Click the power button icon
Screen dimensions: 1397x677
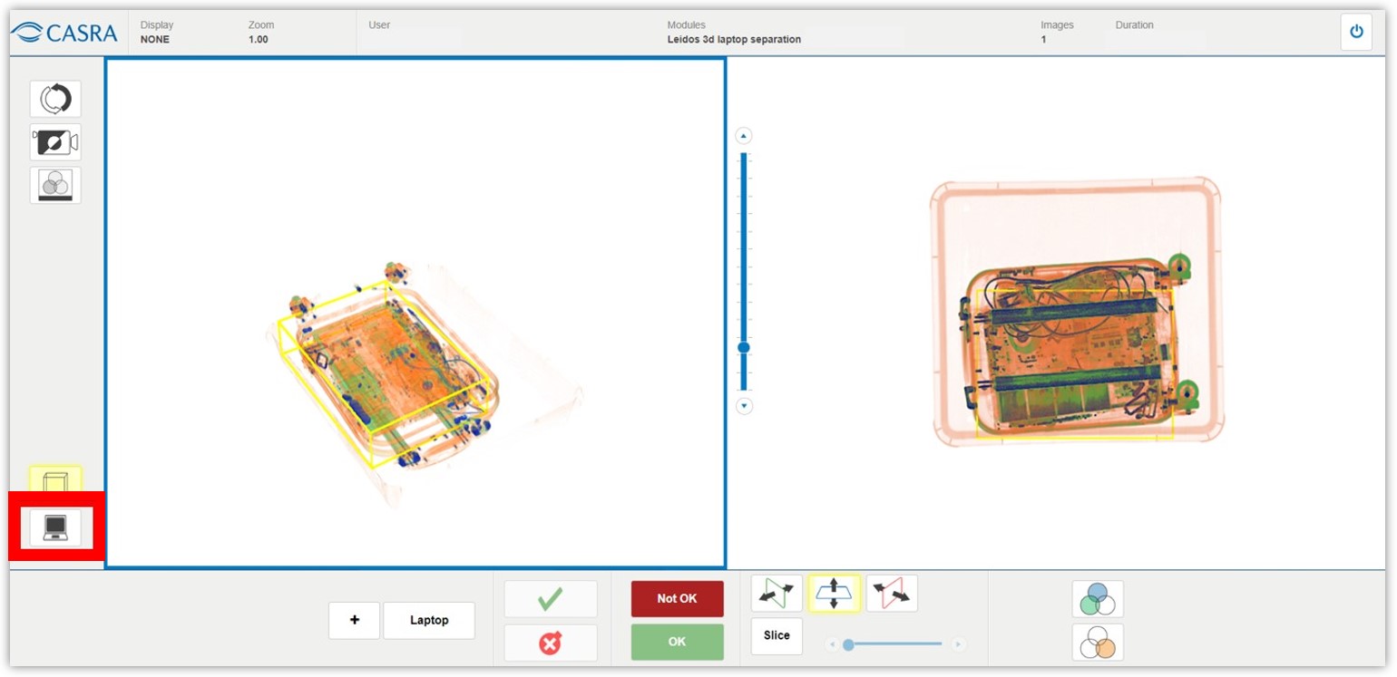point(1356,32)
